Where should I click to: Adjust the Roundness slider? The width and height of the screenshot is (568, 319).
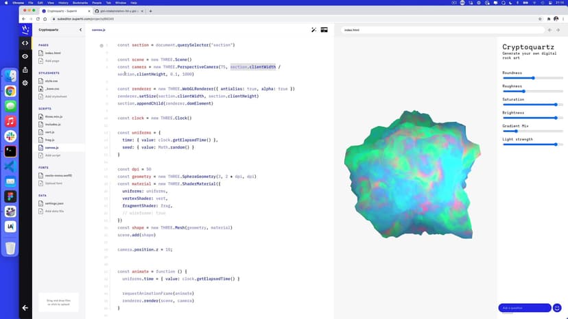tap(533, 78)
